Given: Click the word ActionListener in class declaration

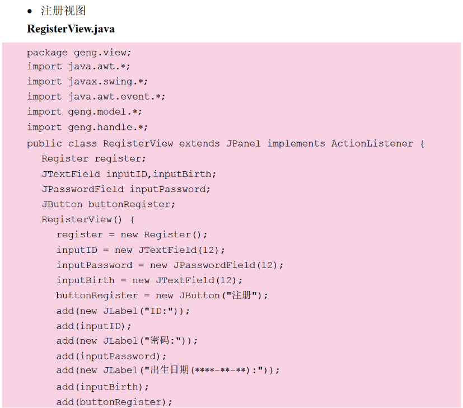Looking at the screenshot, I should 372,143.
